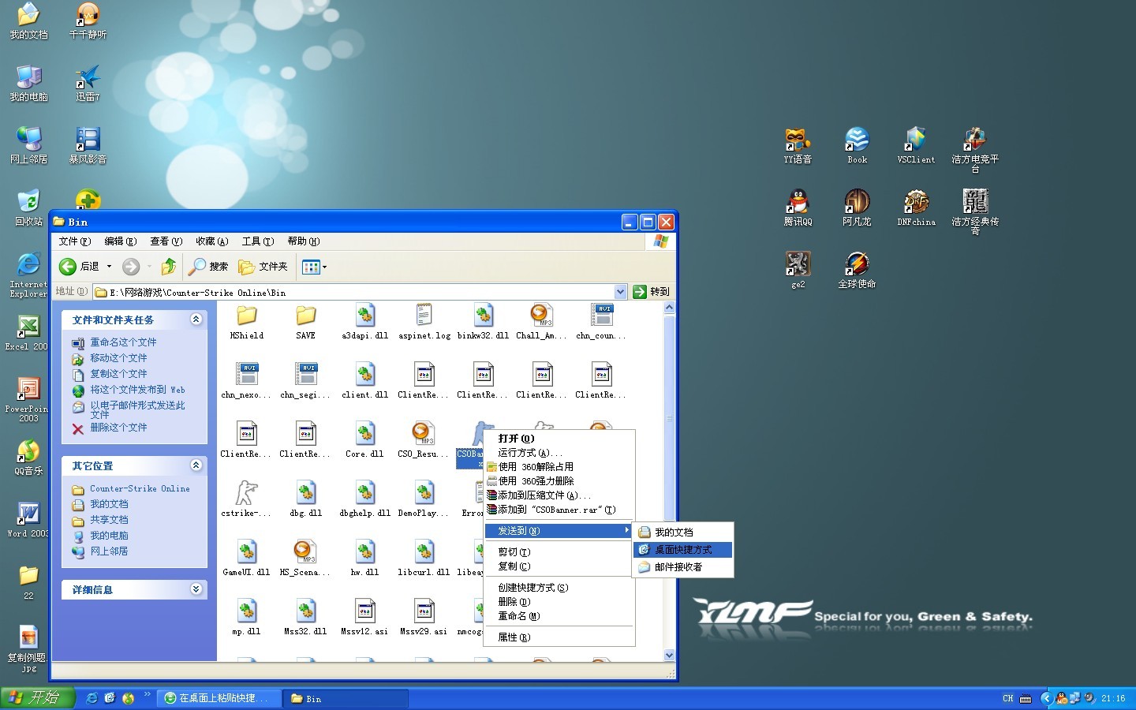Open the 腾讯QQ desktop icon
This screenshot has height=710, width=1136.
(x=798, y=208)
